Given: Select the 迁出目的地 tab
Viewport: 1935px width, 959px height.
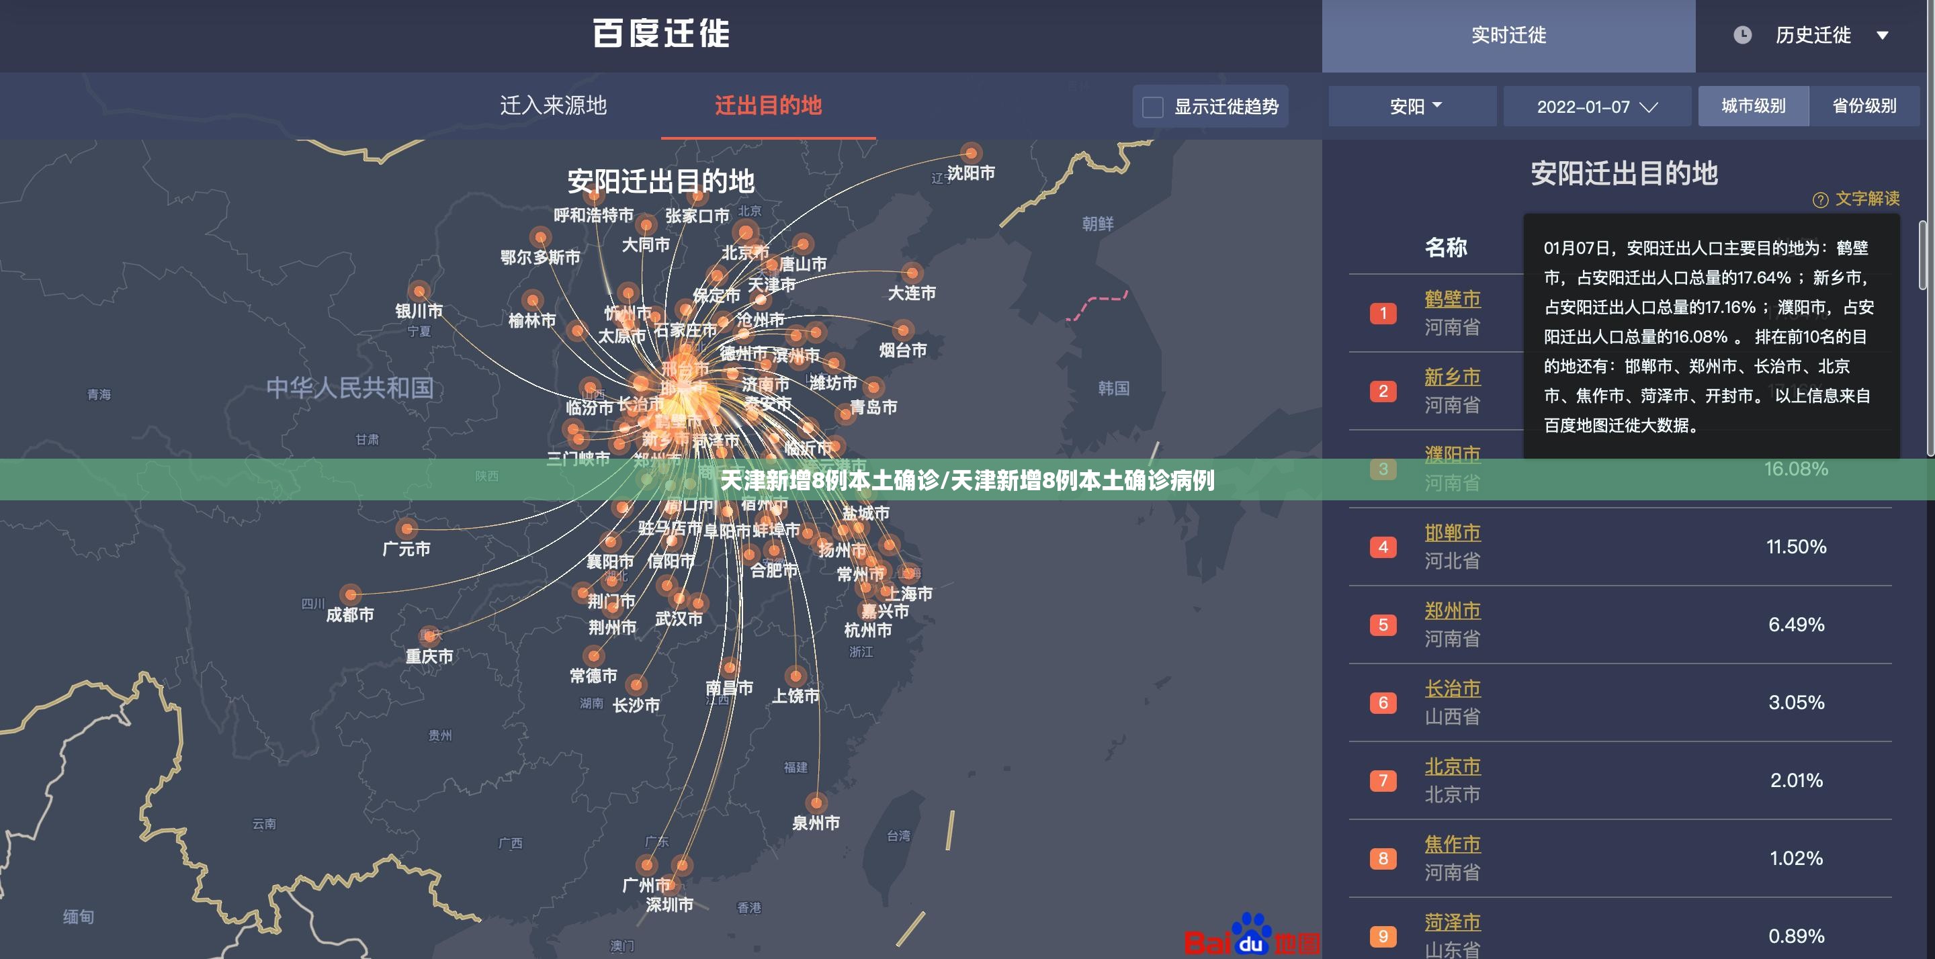Looking at the screenshot, I should click(768, 105).
